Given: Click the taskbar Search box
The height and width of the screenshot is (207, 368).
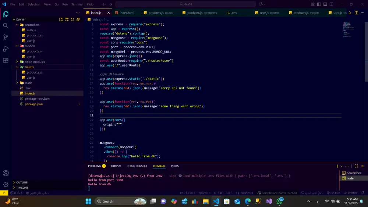Looking at the screenshot, I should tap(121, 201).
